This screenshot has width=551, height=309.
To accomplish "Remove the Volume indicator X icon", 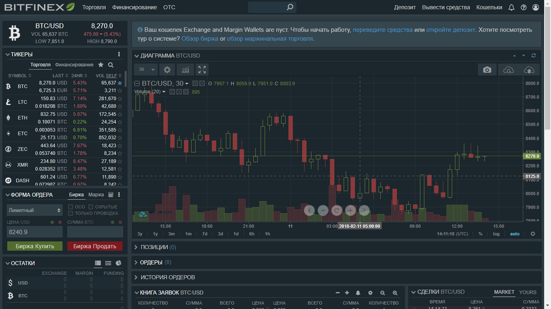I will click(186, 92).
